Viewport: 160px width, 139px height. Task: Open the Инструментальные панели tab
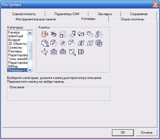(36, 19)
